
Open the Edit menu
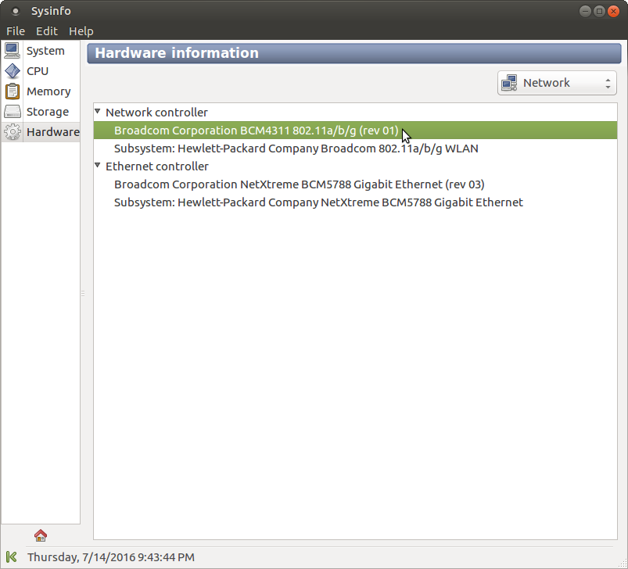point(47,31)
